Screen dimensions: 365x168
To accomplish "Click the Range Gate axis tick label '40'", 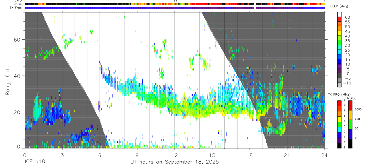I will pyautogui.click(x=17, y=76).
